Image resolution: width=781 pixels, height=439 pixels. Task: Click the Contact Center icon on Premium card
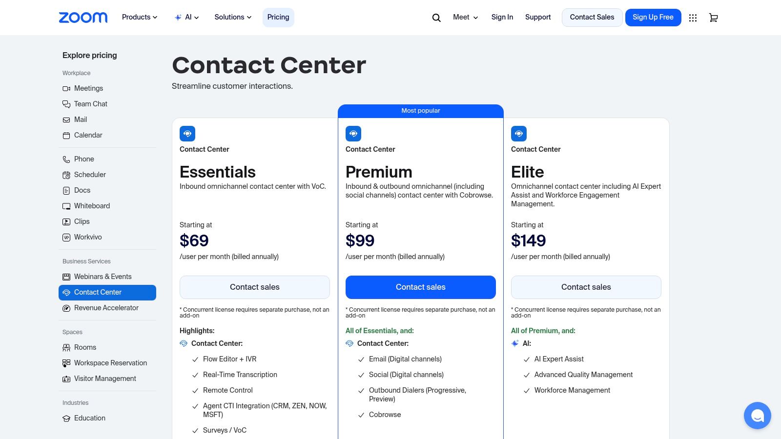point(353,134)
